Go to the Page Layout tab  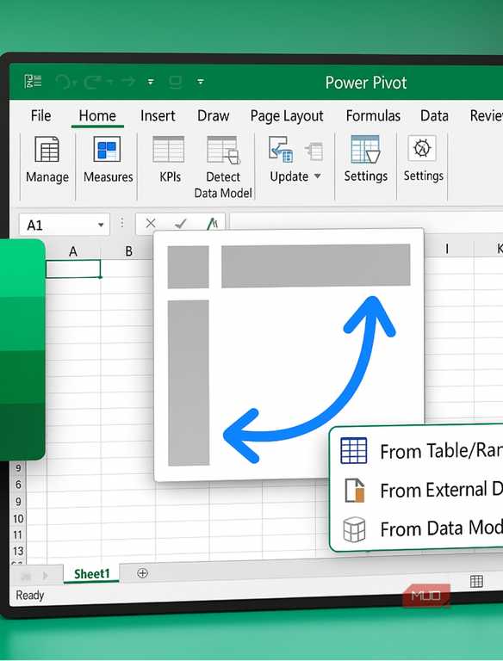287,116
